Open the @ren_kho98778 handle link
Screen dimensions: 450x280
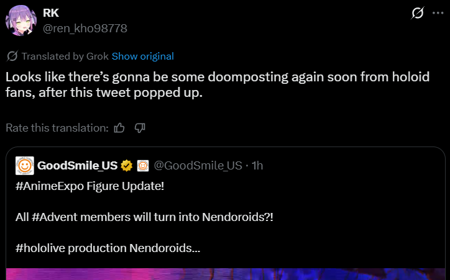[x=85, y=28]
